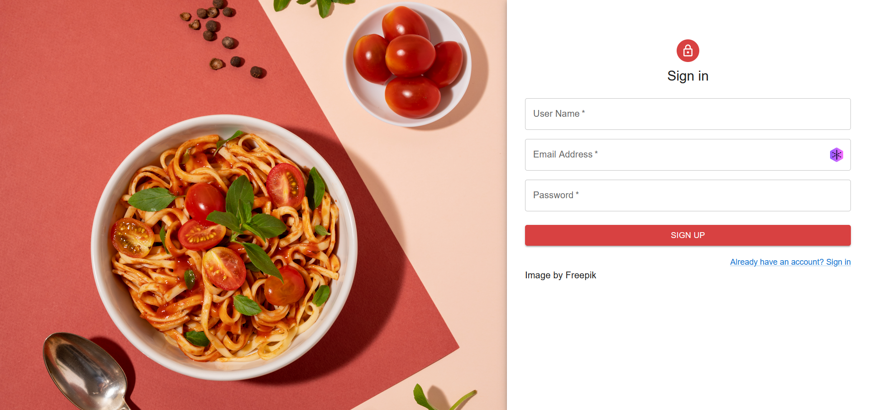
Task: Select the Email Address input field
Action: point(688,155)
